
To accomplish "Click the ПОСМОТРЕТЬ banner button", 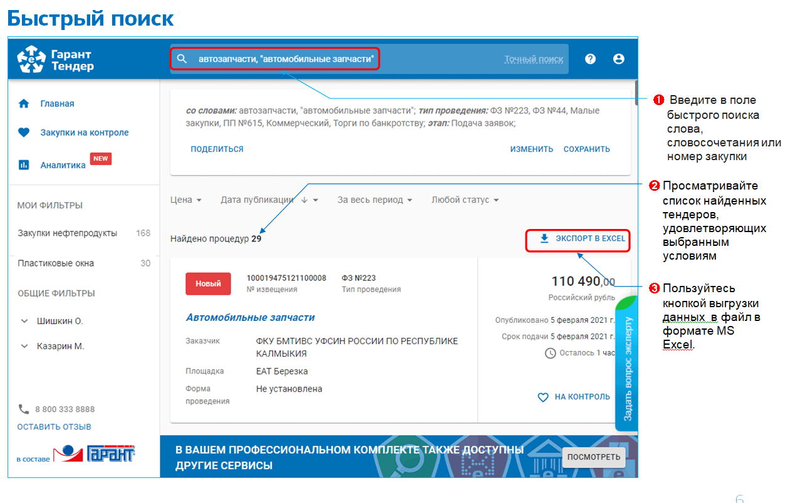I will click(593, 457).
